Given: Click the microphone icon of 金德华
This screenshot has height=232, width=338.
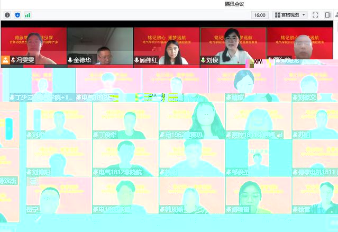Looking at the screenshot, I should [x=70, y=60].
